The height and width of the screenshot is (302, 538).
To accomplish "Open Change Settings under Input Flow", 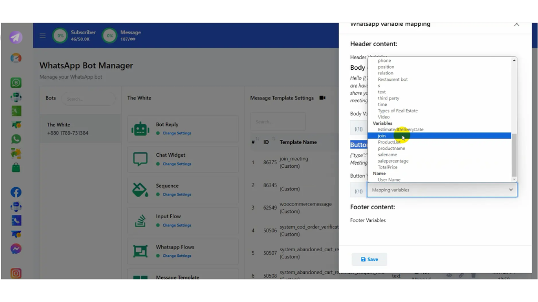I will click(x=177, y=225).
